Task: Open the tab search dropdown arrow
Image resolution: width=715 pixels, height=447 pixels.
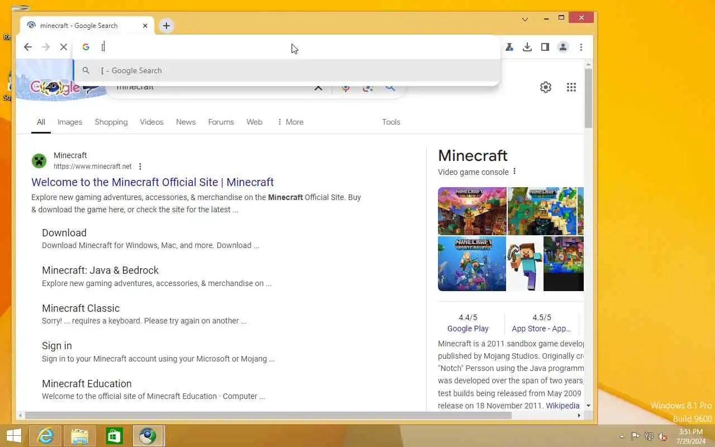Action: [525, 19]
